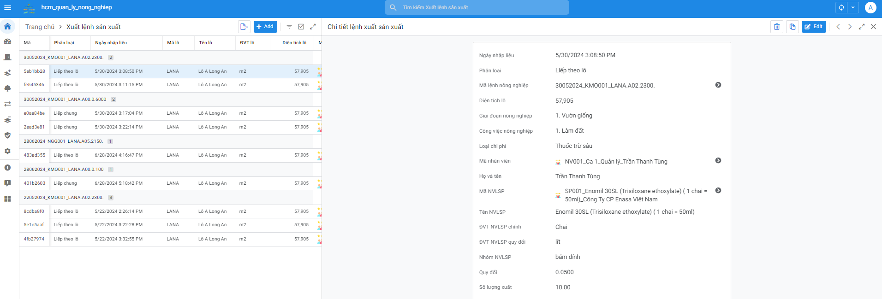This screenshot has width=882, height=299.
Task: Go to Trang chủ breadcrumb
Action: 40,27
